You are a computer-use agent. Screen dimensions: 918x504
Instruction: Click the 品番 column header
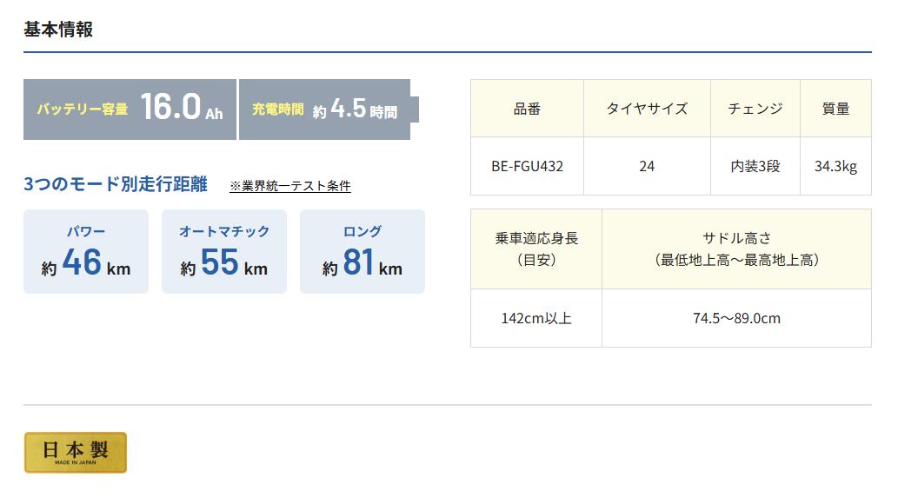[527, 109]
